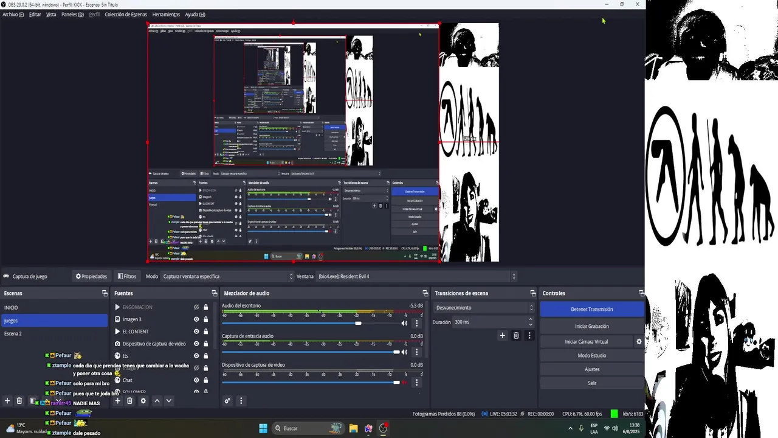Open Filtros for the selected source
The width and height of the screenshot is (778, 438).
[127, 276]
